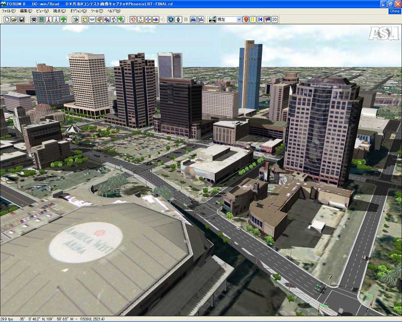Image resolution: width=402 pixels, height=322 pixels.
Task: Toggle the red traffic light icon
Action: 246,20
